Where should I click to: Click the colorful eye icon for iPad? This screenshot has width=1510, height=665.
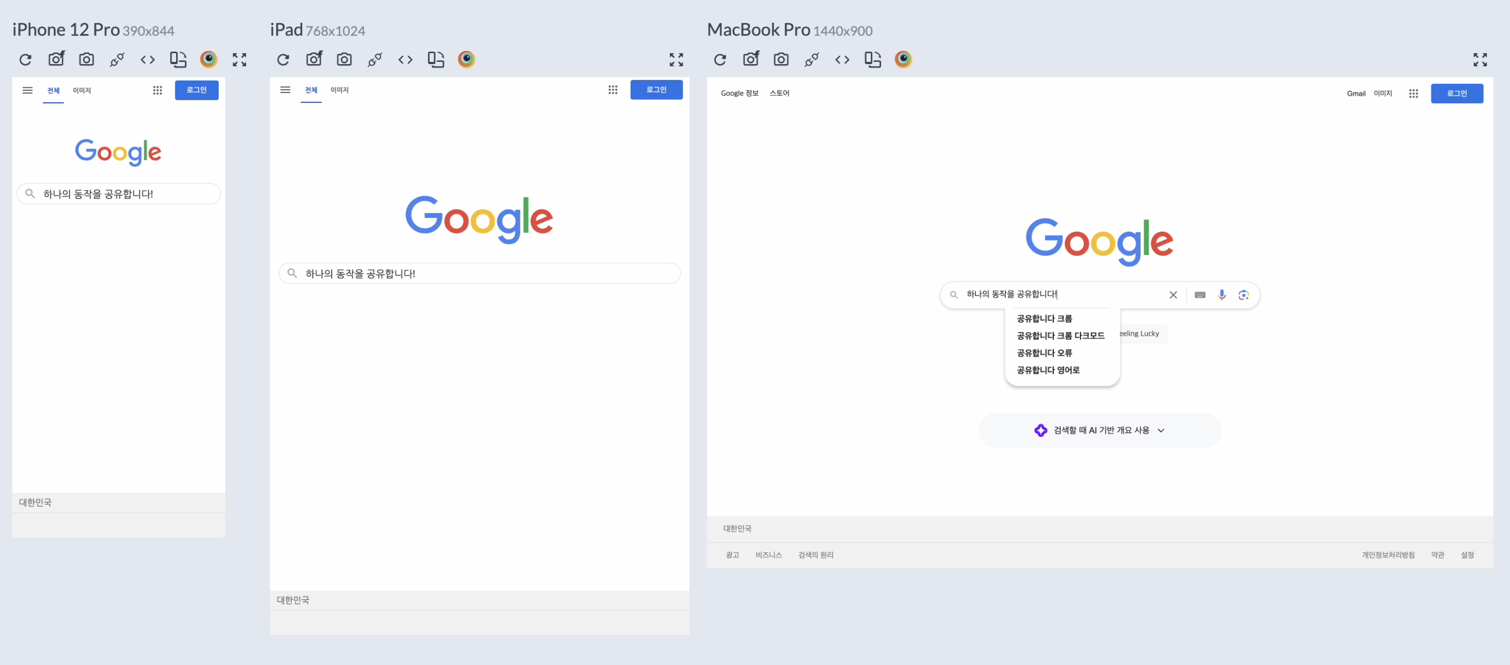coord(467,59)
